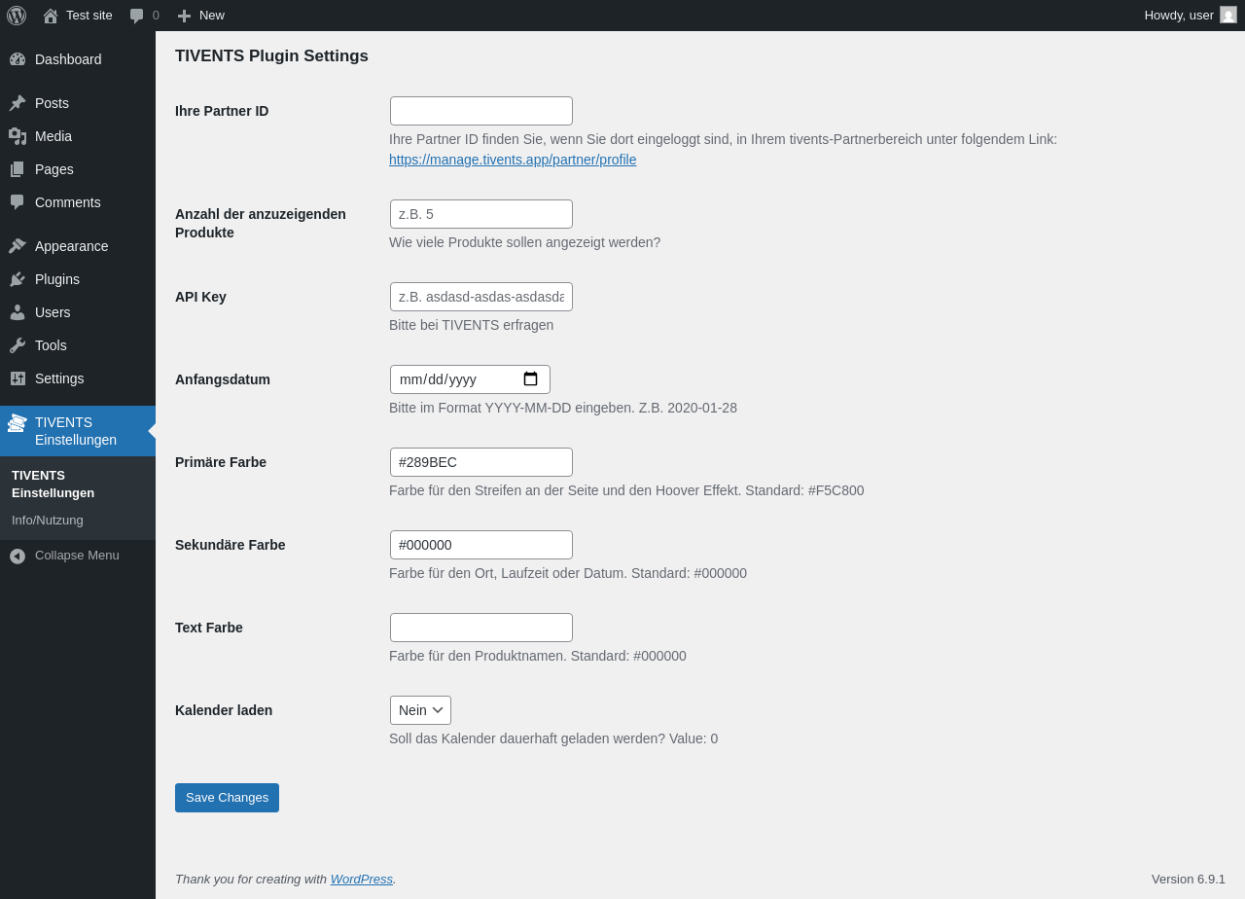Viewport: 1245px width, 899px height.
Task: Open Plugins in the sidebar
Action: (x=78, y=279)
